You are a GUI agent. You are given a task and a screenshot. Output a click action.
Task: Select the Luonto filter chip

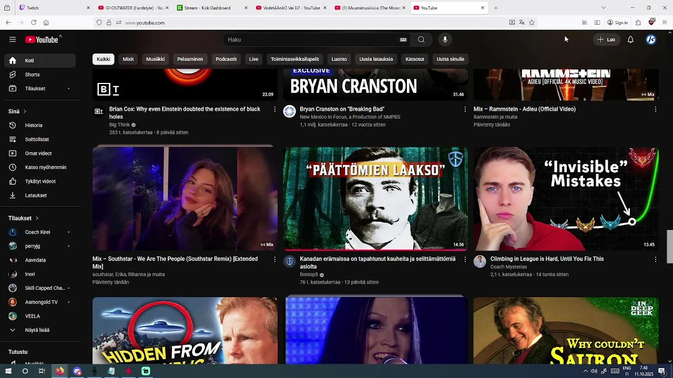pyautogui.click(x=339, y=59)
